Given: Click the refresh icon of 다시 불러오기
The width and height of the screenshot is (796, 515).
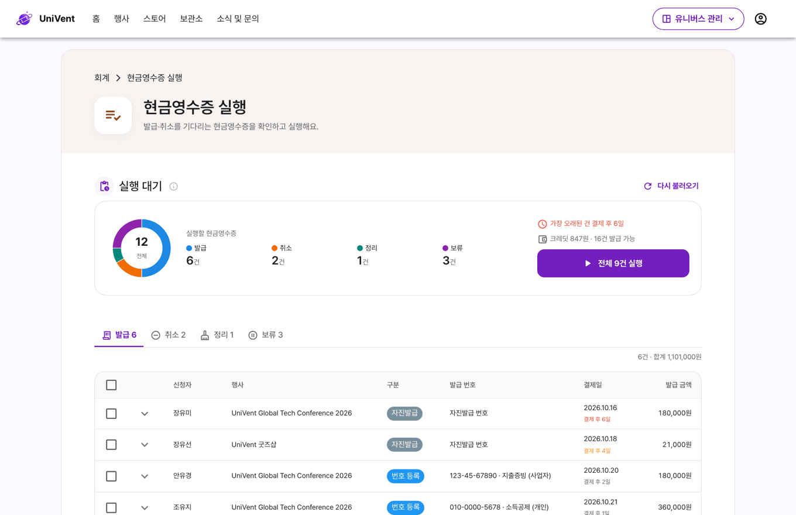Looking at the screenshot, I should pos(648,186).
